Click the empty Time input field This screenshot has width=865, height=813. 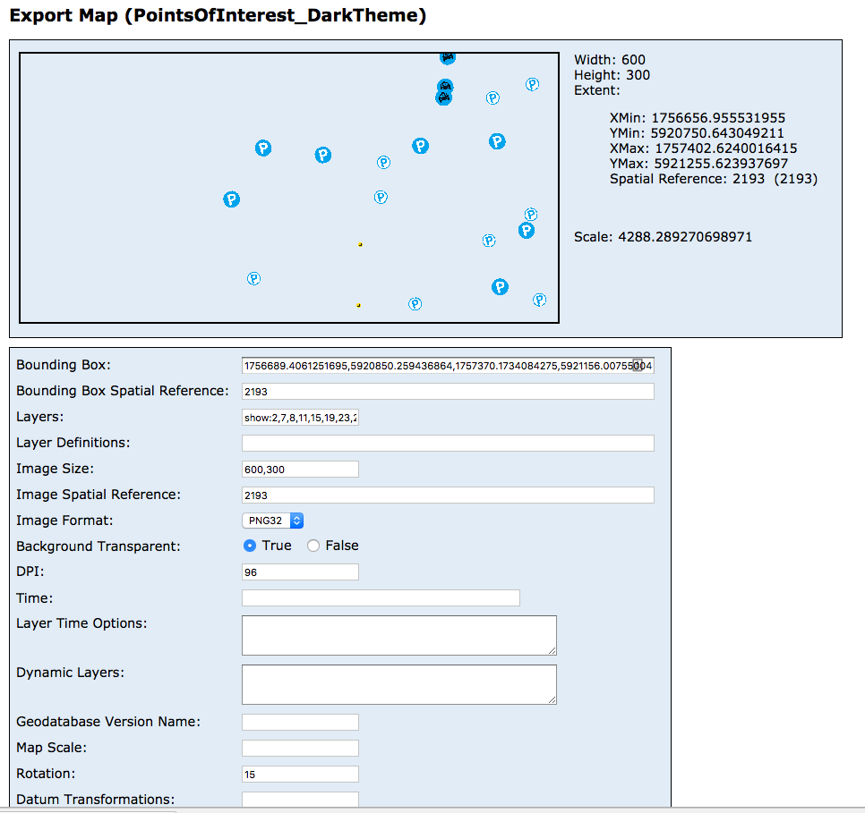click(x=381, y=598)
